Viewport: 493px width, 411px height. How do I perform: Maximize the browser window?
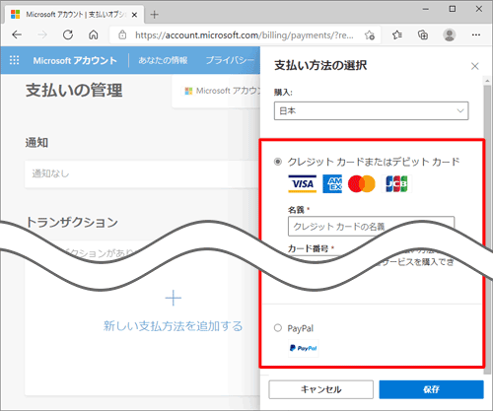point(453,9)
